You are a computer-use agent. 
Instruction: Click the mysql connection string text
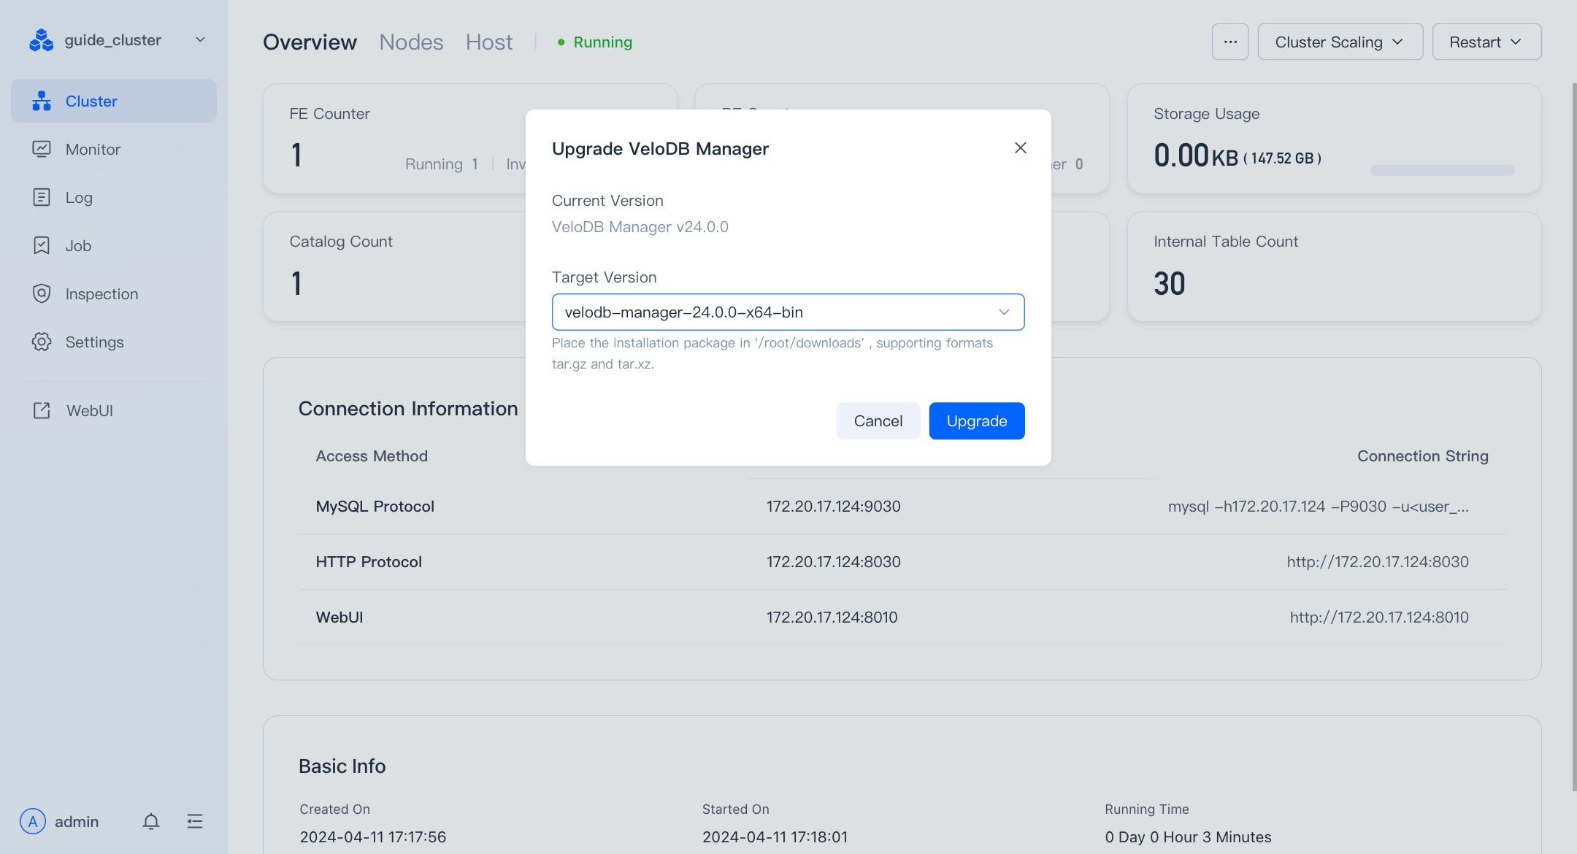click(x=1319, y=507)
